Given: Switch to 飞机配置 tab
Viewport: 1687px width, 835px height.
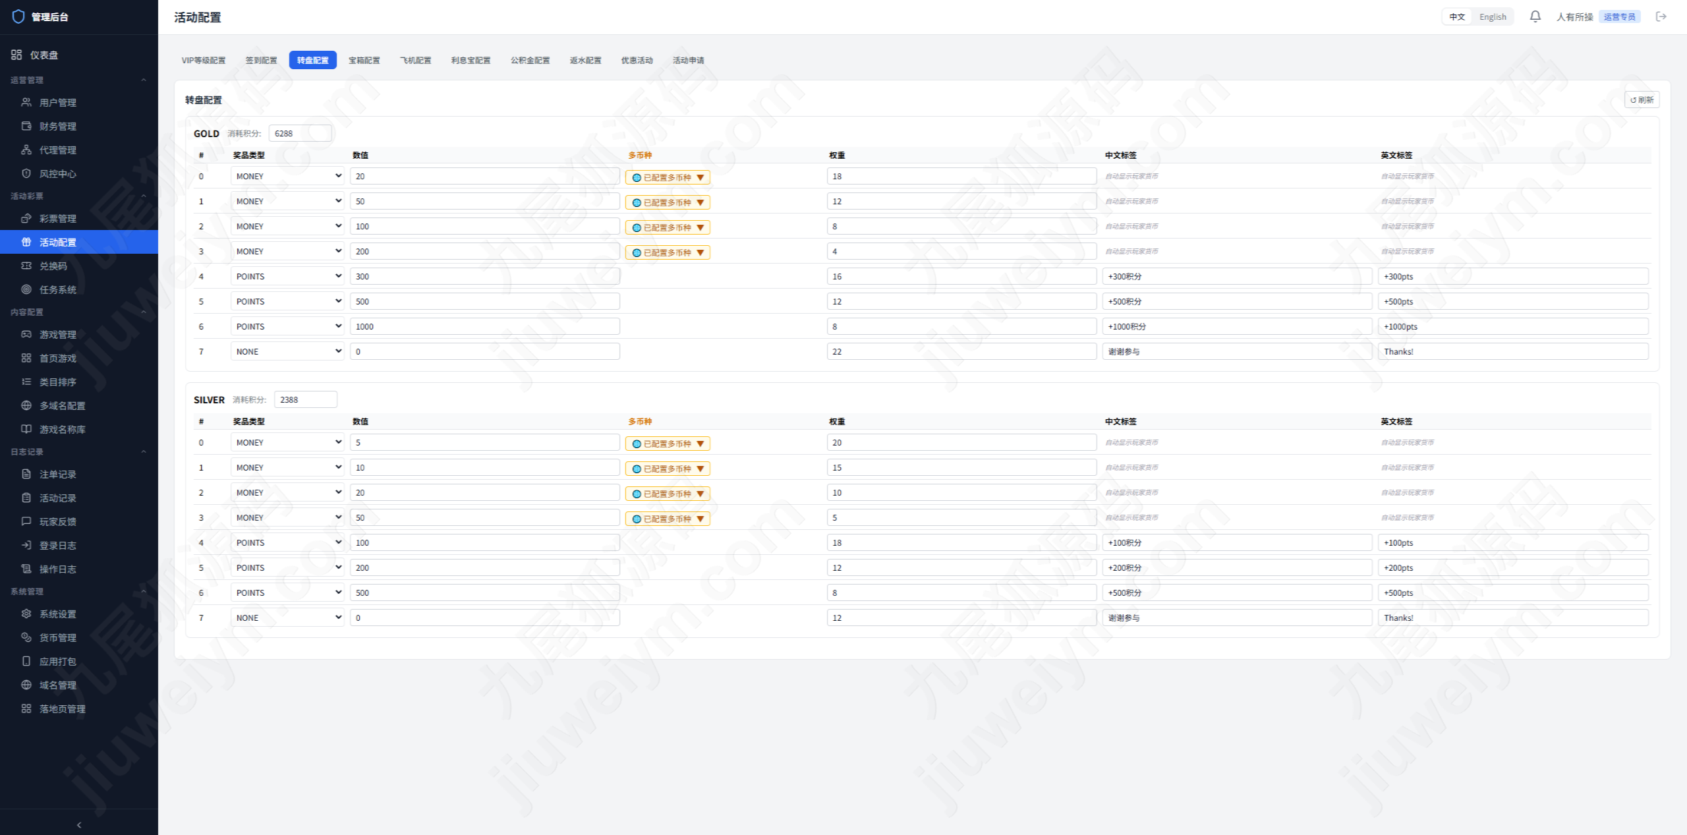Looking at the screenshot, I should click(x=415, y=60).
